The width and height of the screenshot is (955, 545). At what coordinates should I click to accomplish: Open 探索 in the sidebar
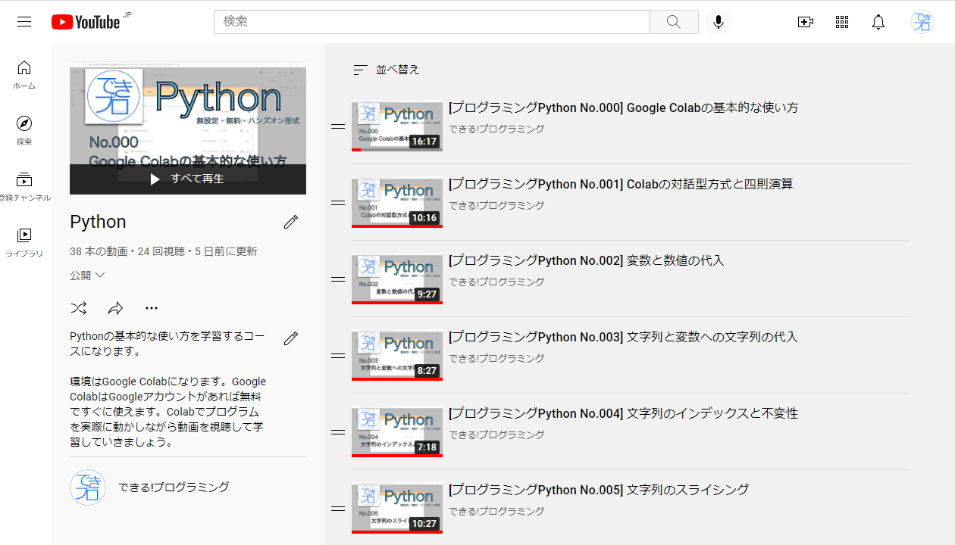coord(24,131)
